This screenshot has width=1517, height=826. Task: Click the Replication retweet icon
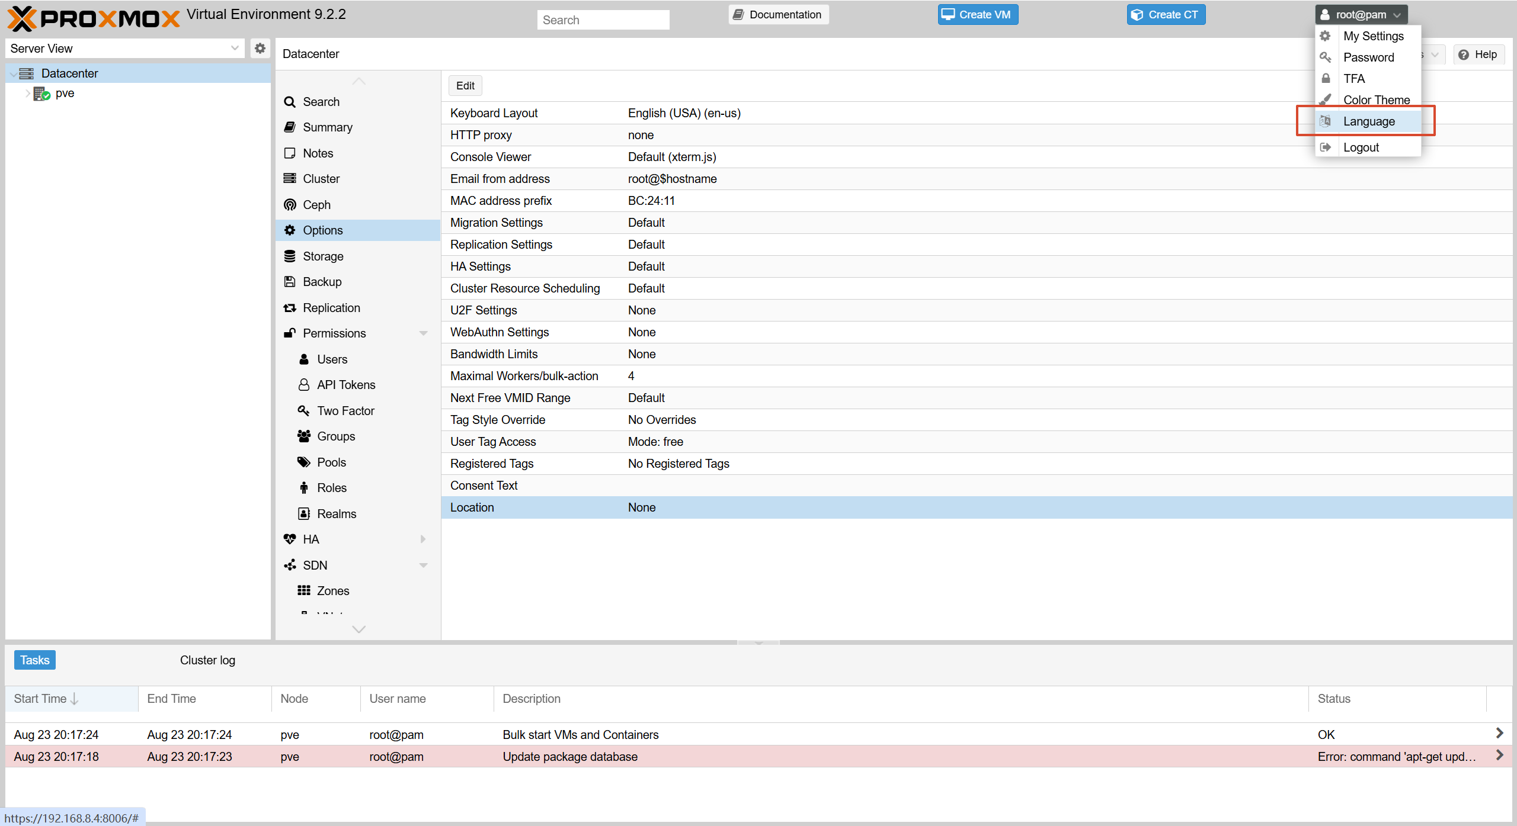(x=290, y=308)
